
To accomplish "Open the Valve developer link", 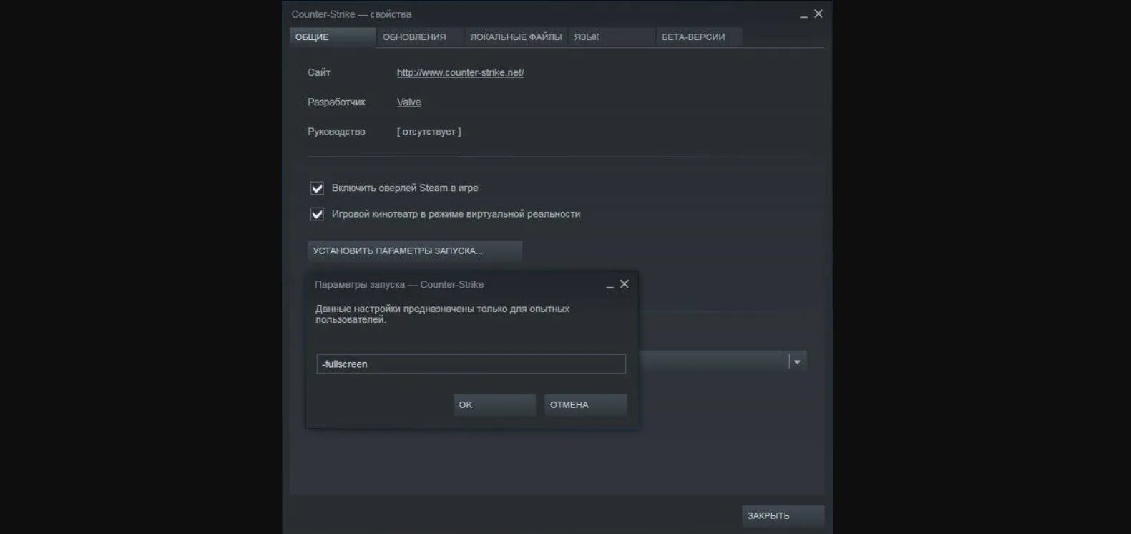I will pyautogui.click(x=409, y=102).
